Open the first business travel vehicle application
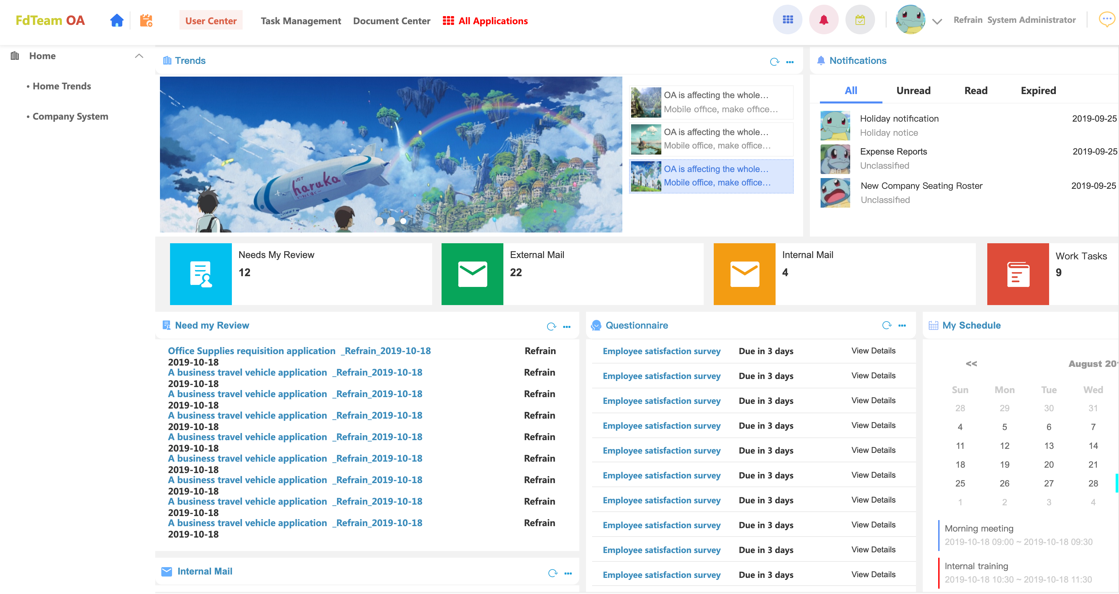The image size is (1119, 594). pyautogui.click(x=295, y=372)
